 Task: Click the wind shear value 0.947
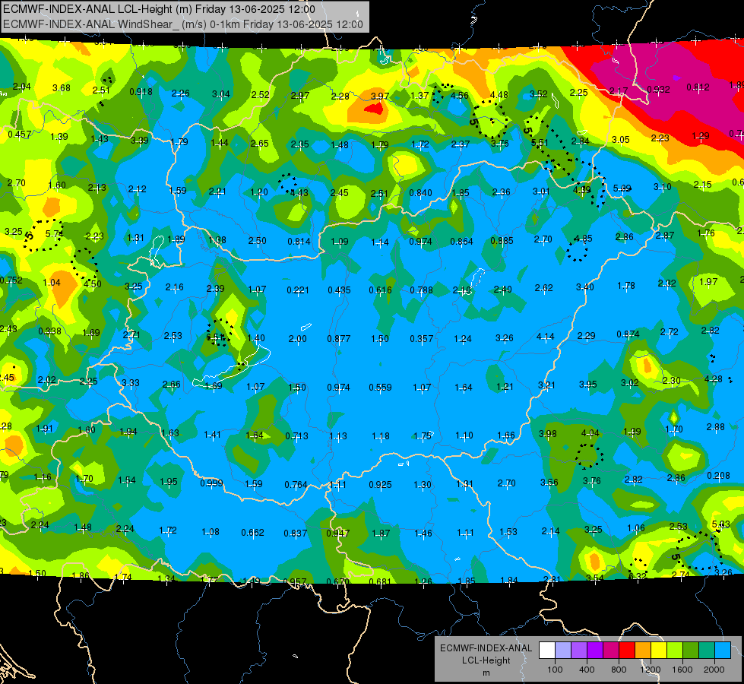(x=338, y=533)
